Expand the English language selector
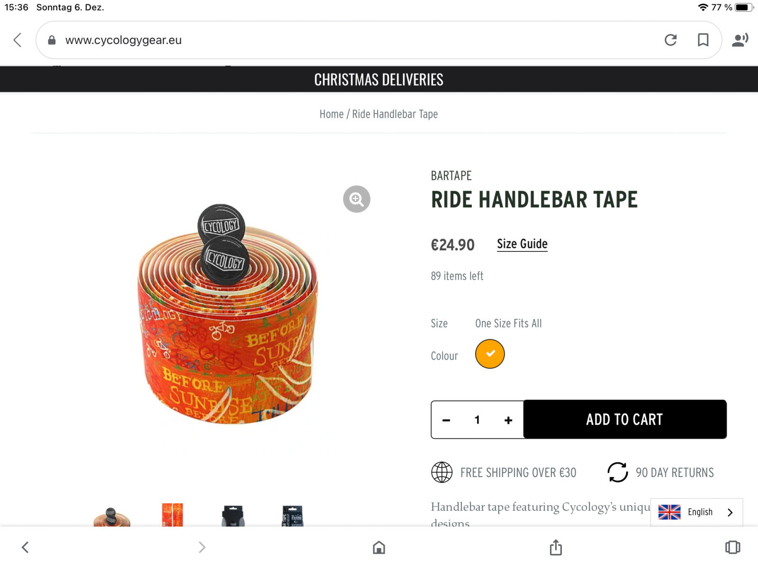The width and height of the screenshot is (758, 568). pos(696,512)
